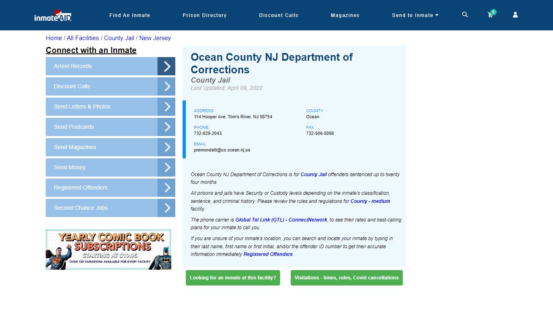Go to Discount Calls in the top nav

[x=279, y=15]
